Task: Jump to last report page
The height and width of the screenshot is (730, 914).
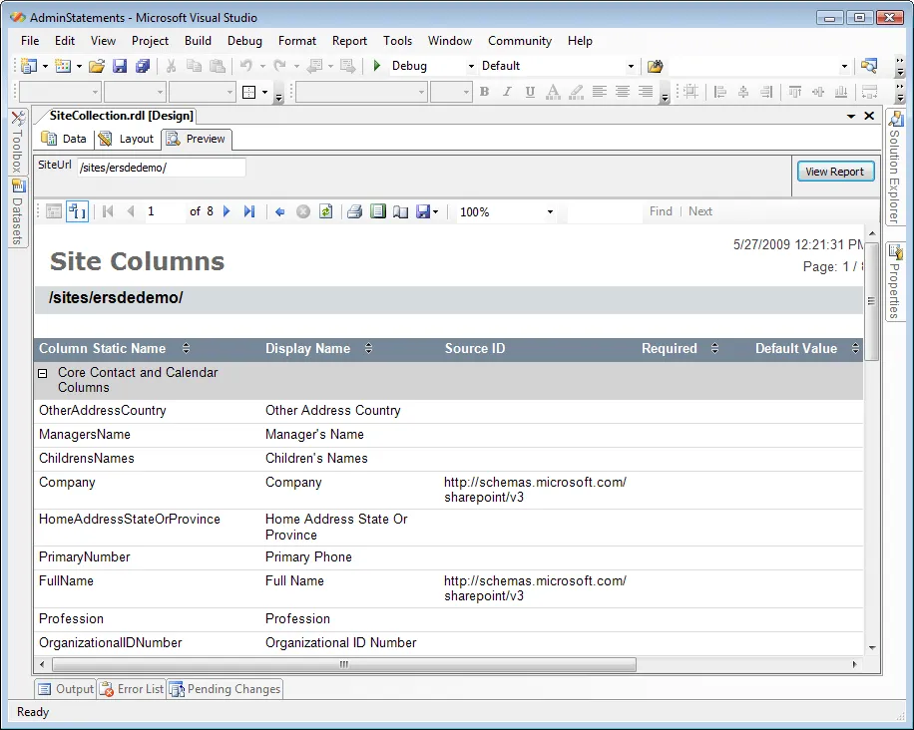Action: pos(249,211)
